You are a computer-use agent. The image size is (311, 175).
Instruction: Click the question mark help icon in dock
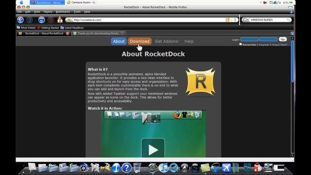tap(126, 168)
